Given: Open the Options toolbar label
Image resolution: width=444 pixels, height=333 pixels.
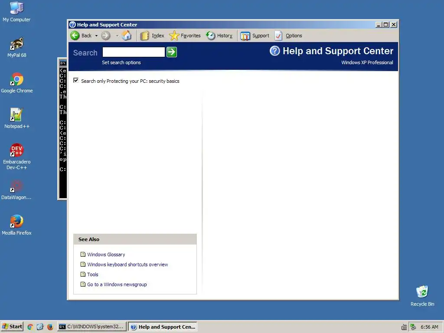Looking at the screenshot, I should point(294,36).
